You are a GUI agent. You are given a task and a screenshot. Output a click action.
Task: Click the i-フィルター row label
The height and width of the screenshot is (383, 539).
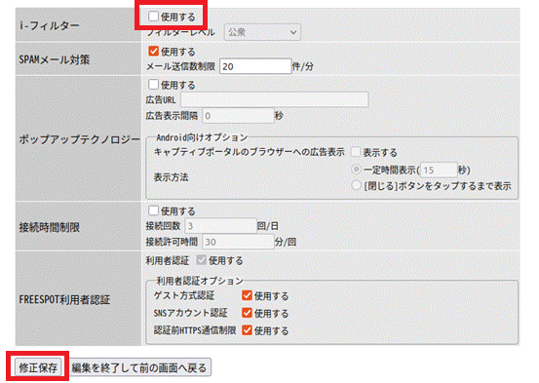49,25
